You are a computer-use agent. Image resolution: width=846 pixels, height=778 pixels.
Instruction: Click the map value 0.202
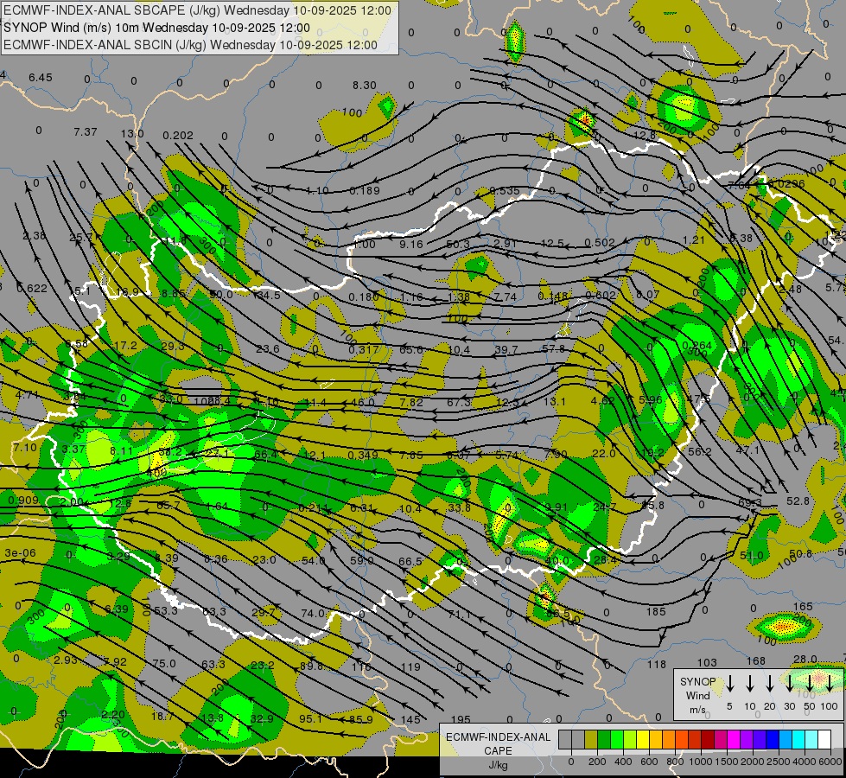click(178, 136)
